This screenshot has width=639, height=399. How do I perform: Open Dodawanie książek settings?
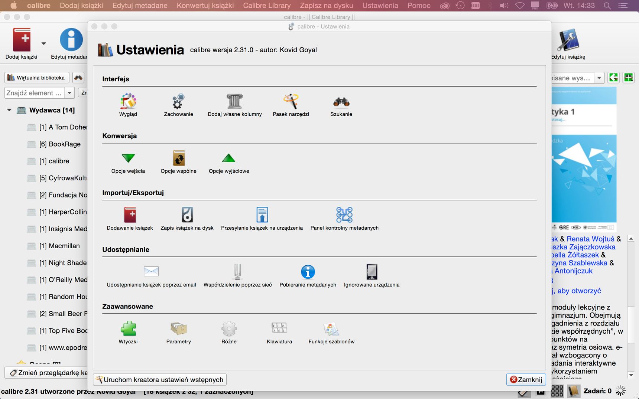point(130,219)
